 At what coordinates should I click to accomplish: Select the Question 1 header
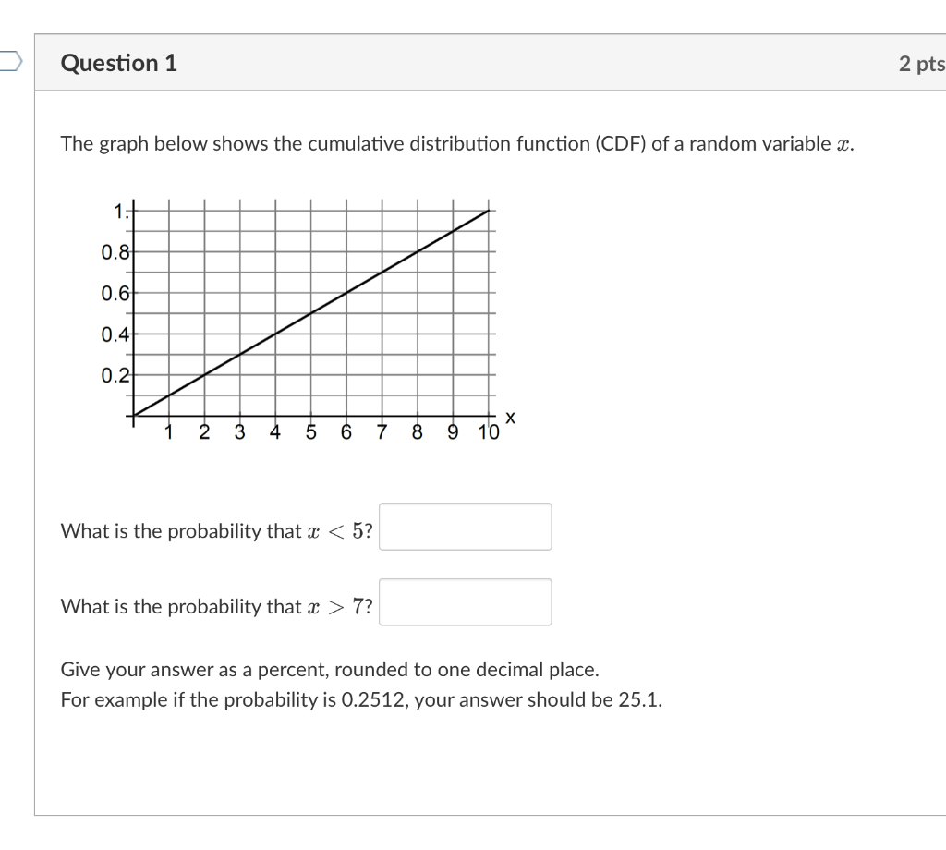[x=118, y=63]
